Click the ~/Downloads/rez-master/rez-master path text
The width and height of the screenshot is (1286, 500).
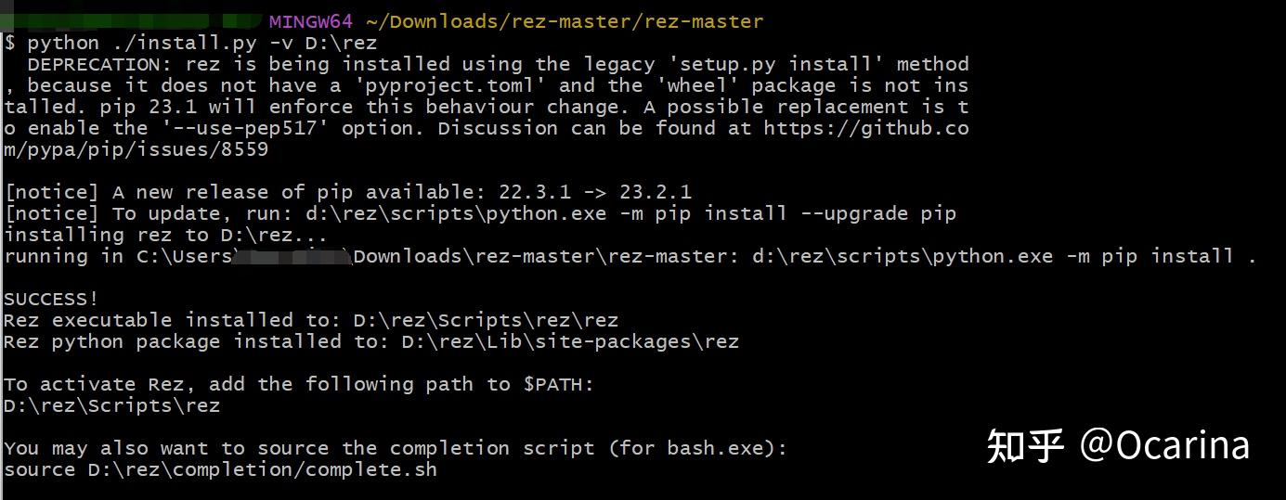pyautogui.click(x=565, y=21)
